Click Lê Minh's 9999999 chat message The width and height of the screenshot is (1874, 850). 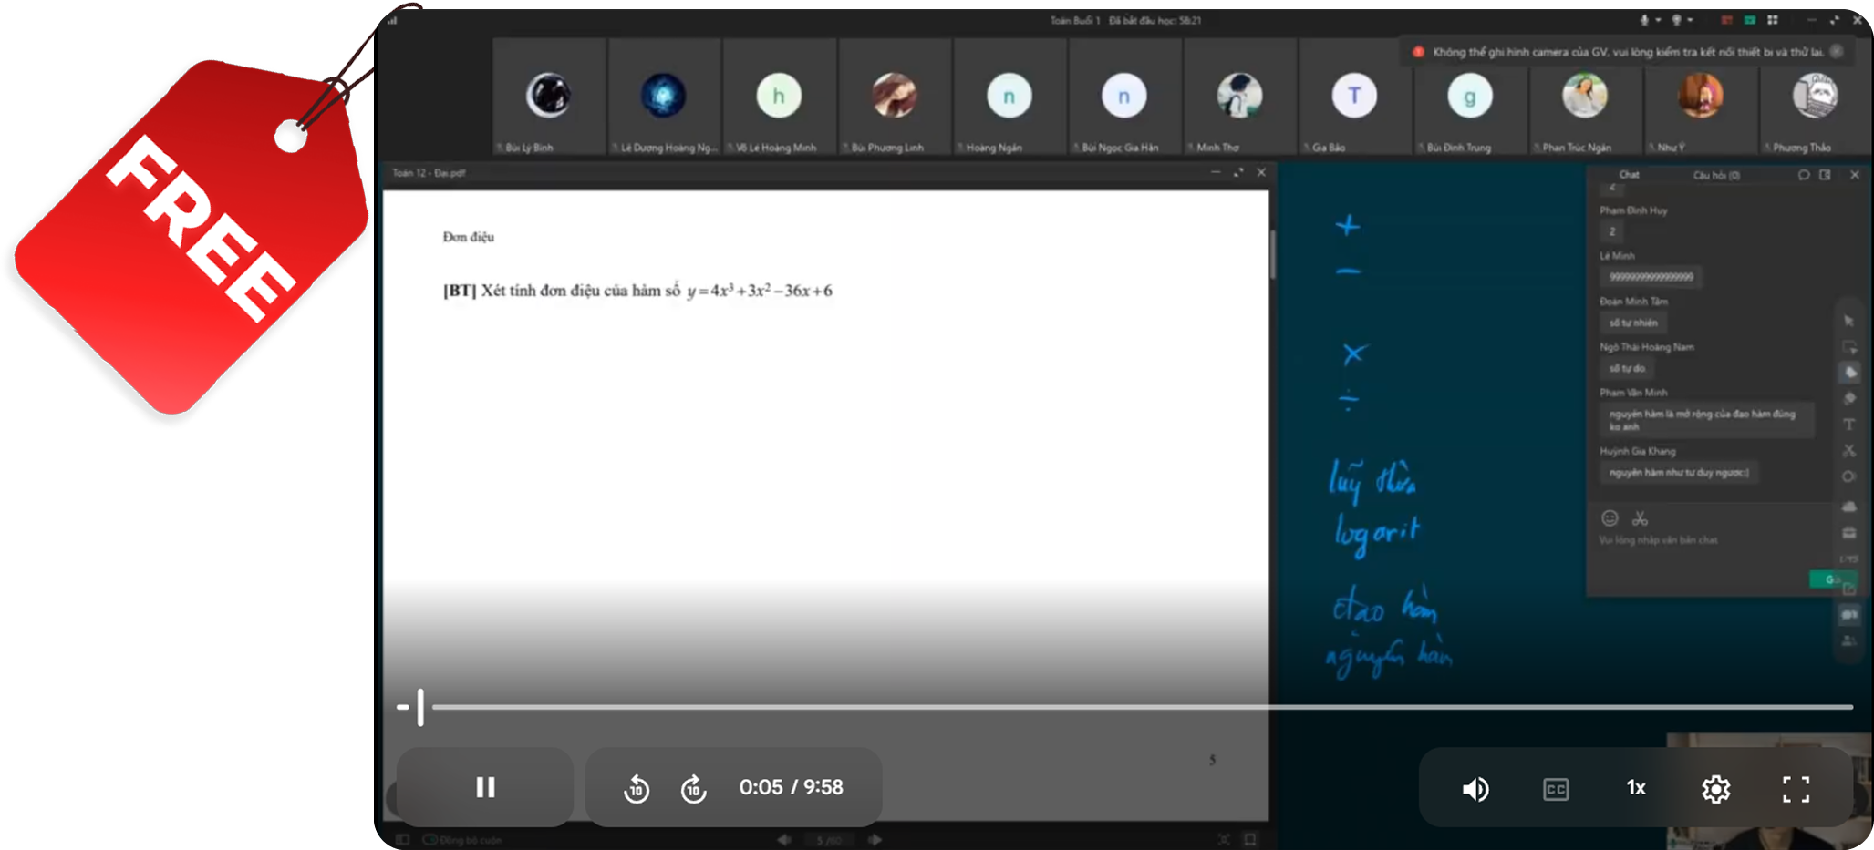1651,277
